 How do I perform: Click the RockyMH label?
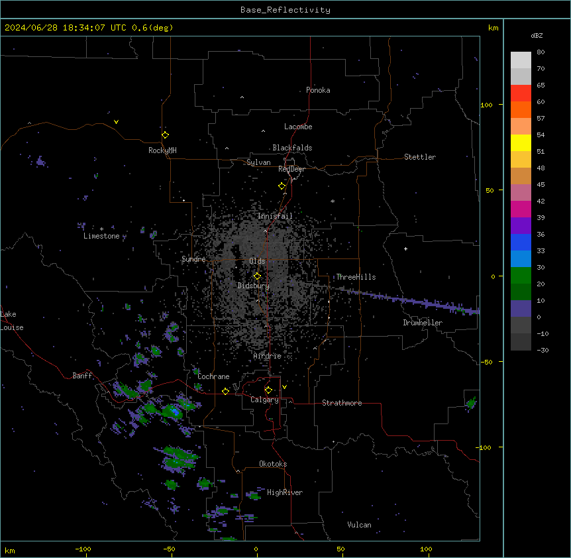point(162,150)
